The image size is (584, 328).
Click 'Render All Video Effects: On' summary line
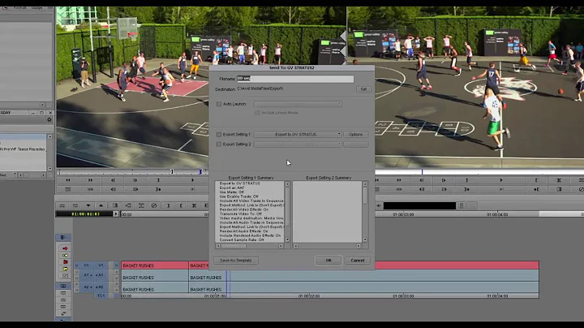(243, 209)
